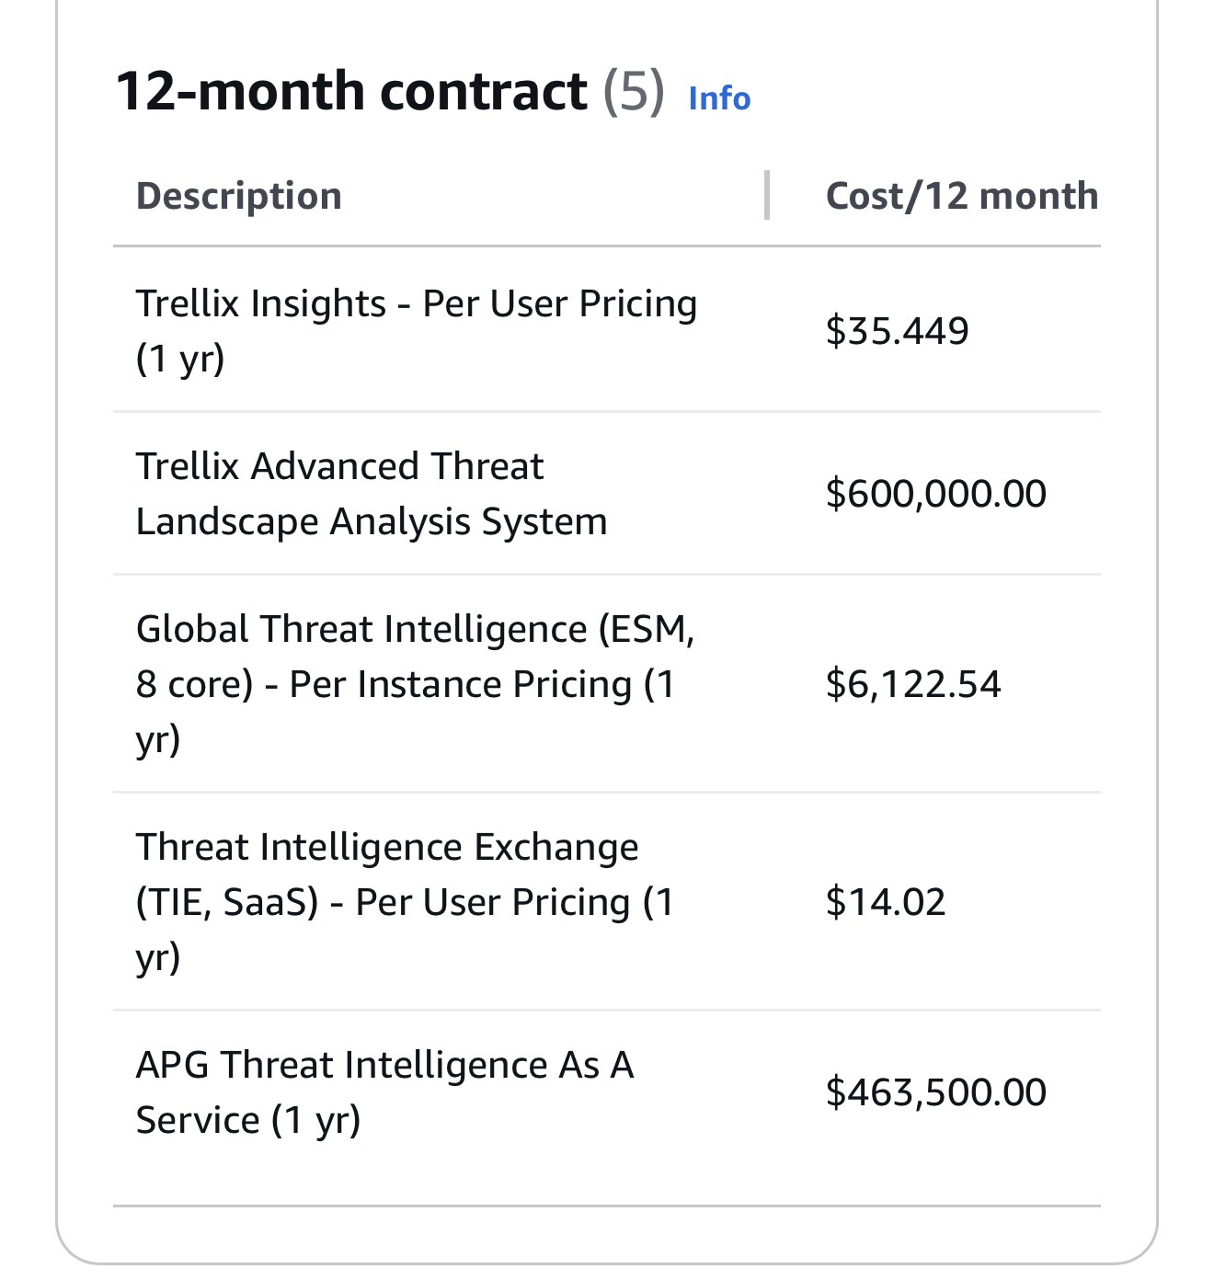Select the Global Threat Intelligence ESM row
This screenshot has width=1214, height=1280.
click(607, 683)
